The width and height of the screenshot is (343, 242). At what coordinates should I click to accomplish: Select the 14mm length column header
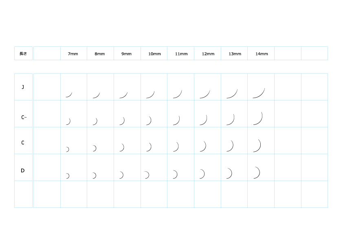coord(262,54)
